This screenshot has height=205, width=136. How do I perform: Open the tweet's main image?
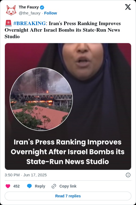[68, 106]
